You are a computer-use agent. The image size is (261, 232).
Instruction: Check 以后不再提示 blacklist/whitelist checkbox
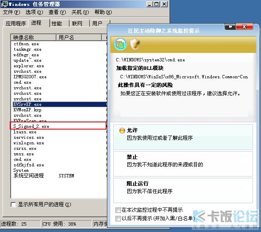[118, 218]
